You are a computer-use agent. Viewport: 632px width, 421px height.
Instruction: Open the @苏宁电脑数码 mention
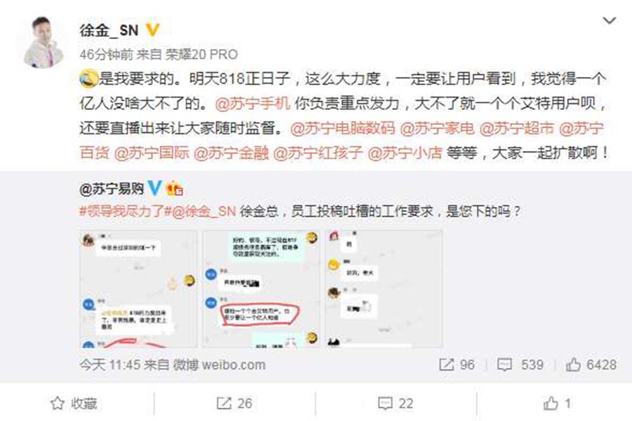click(342, 128)
